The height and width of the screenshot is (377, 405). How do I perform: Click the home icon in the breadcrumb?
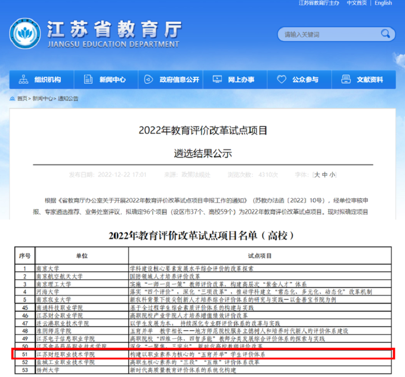(12, 99)
